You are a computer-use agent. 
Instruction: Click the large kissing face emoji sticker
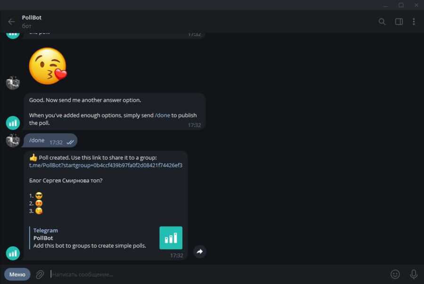pyautogui.click(x=48, y=66)
